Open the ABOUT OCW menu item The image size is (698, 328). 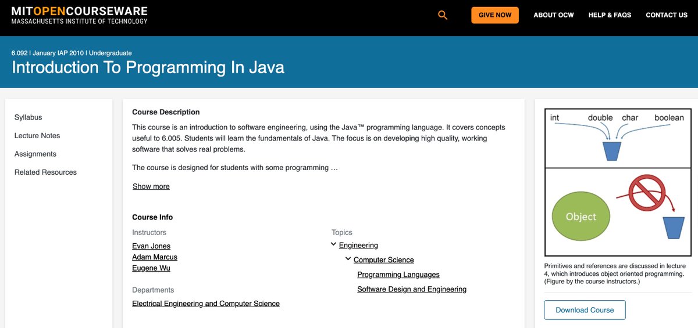click(x=554, y=15)
